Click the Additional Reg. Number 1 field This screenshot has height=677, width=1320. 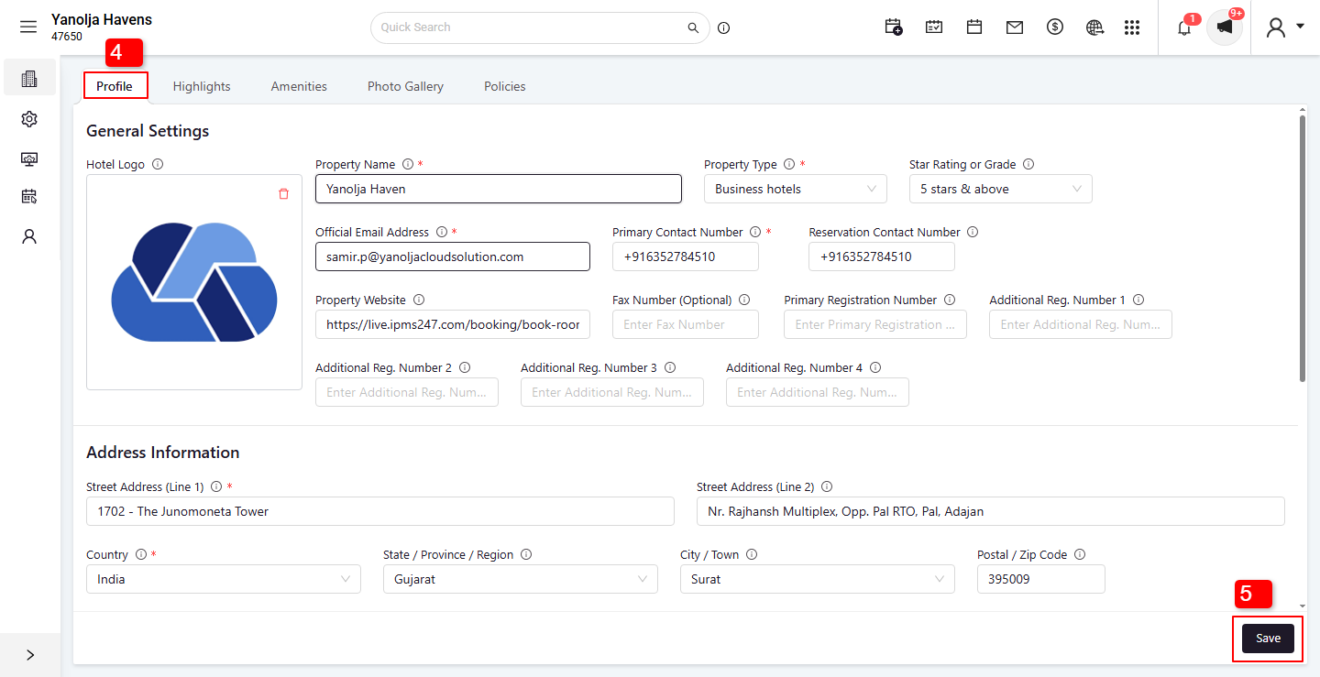[1081, 324]
